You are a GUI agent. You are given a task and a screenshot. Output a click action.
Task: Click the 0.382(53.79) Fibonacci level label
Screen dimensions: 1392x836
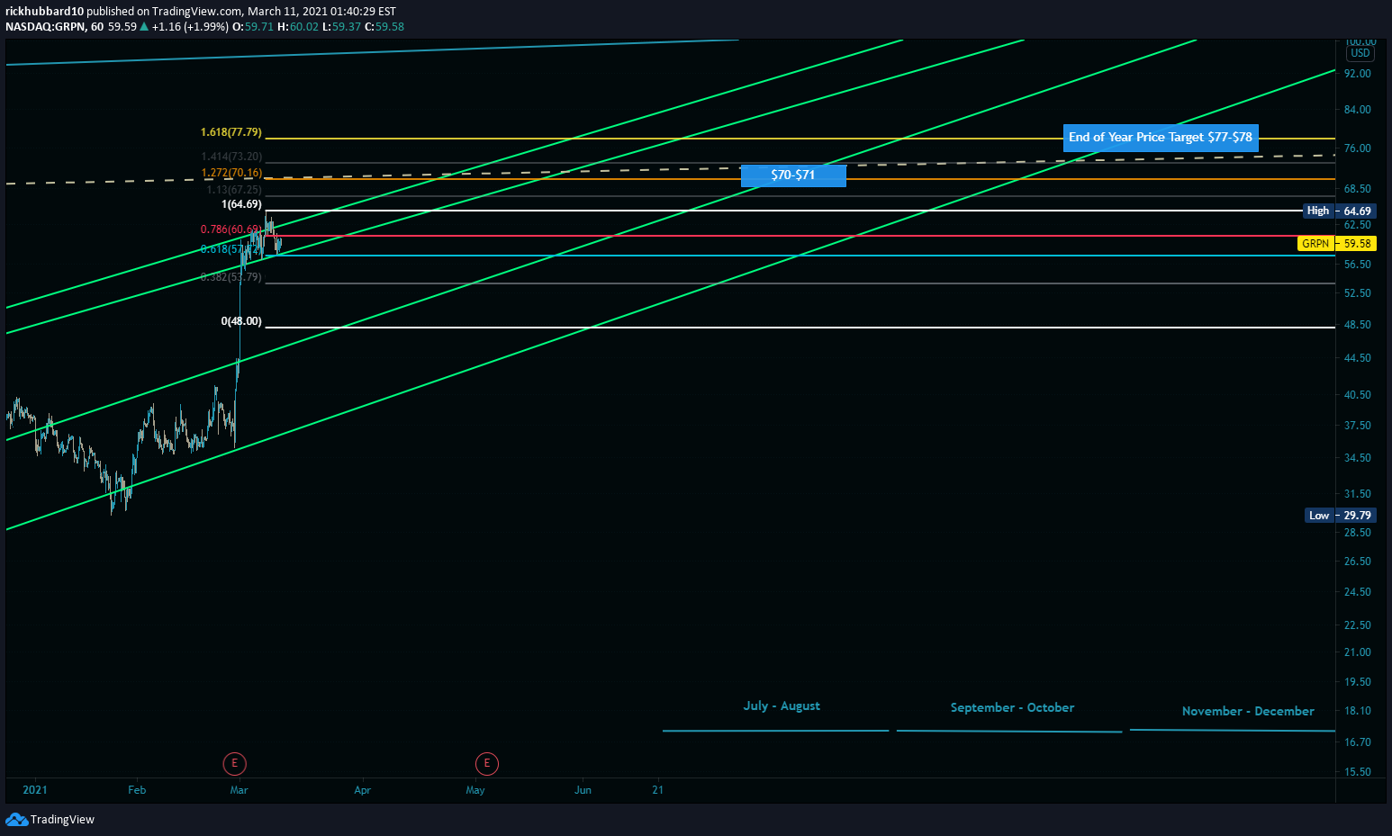point(231,277)
